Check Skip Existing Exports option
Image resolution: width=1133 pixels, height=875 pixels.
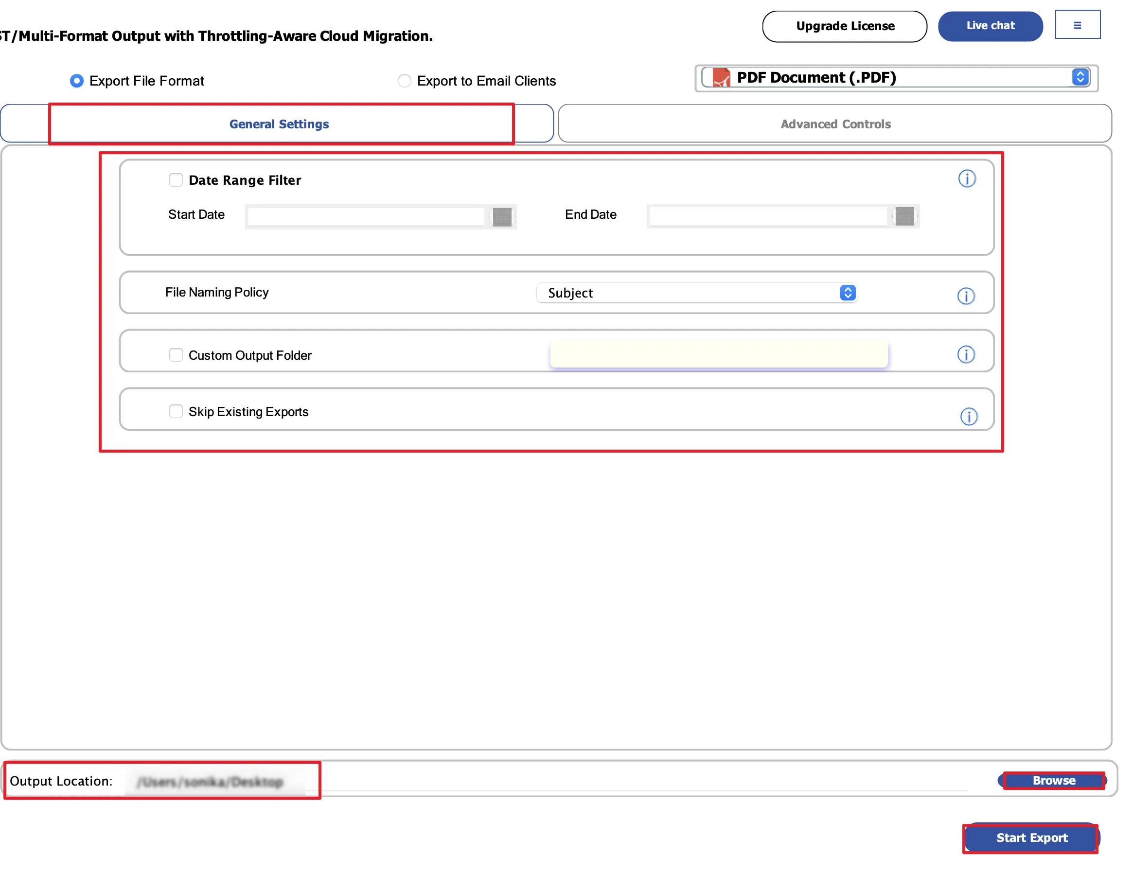coord(176,411)
